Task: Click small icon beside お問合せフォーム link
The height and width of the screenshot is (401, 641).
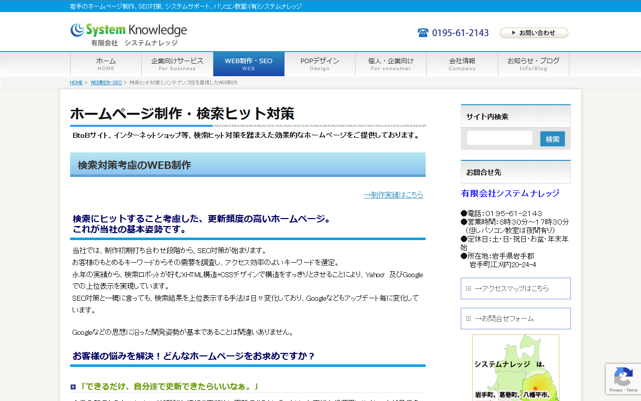Action: pyautogui.click(x=468, y=318)
